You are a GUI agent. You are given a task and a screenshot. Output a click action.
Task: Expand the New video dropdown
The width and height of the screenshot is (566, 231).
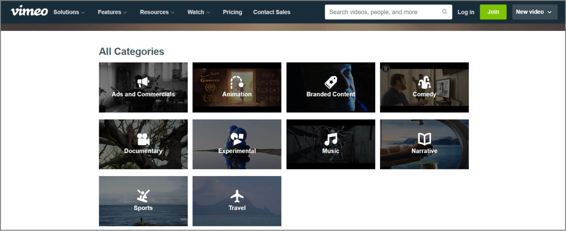coord(534,12)
